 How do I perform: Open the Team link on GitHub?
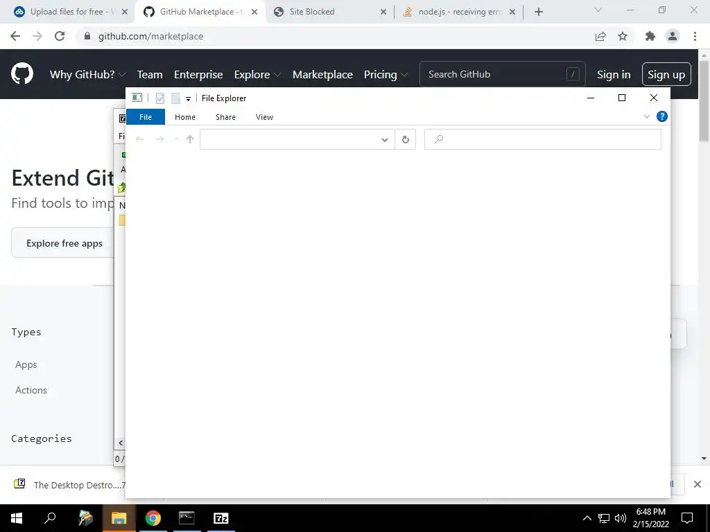pyautogui.click(x=150, y=75)
